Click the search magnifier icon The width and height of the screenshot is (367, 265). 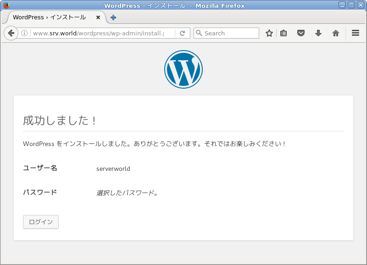pyautogui.click(x=199, y=33)
